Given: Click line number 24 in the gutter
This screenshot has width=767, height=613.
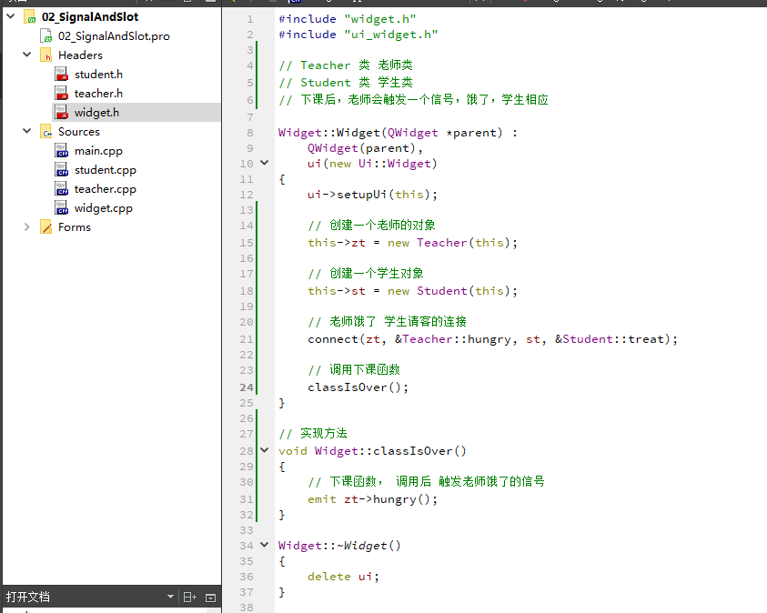Looking at the screenshot, I should pos(247,387).
